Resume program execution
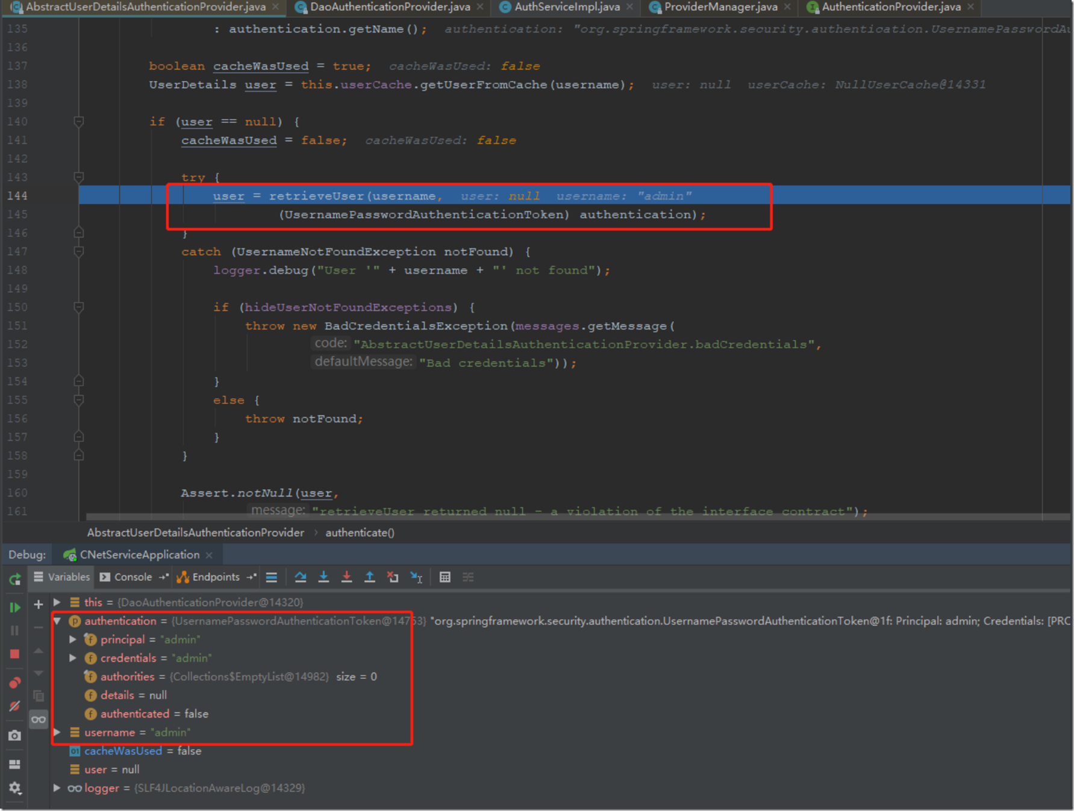Screen dimensions: 1074x811 [15, 607]
